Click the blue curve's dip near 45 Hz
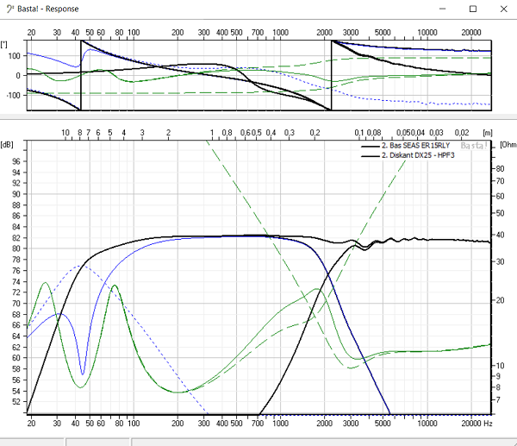The height and width of the screenshot is (446, 517). pos(83,374)
